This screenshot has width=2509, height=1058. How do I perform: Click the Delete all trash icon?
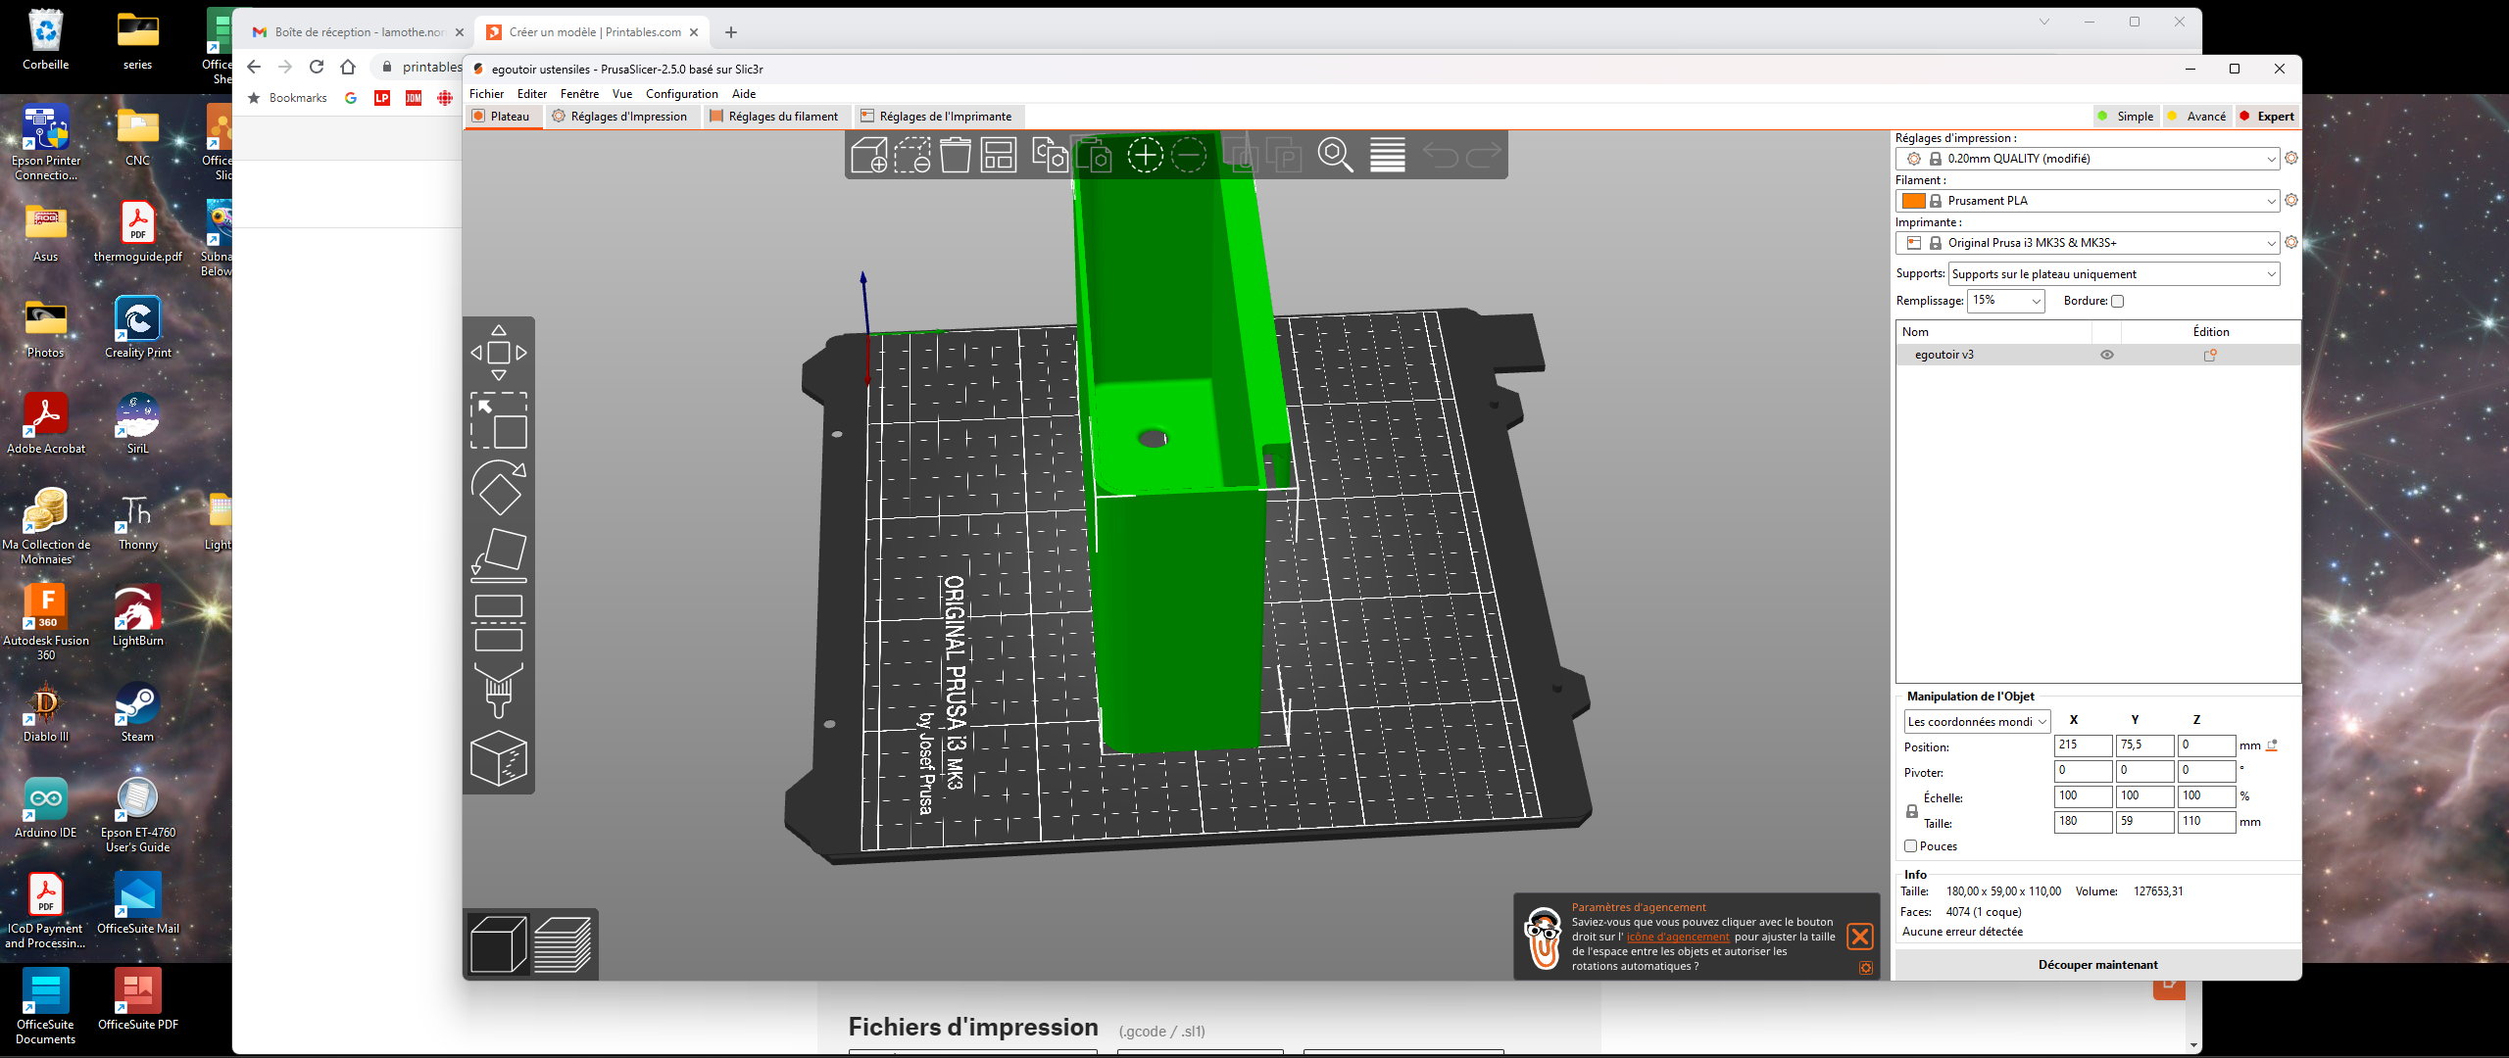(956, 155)
